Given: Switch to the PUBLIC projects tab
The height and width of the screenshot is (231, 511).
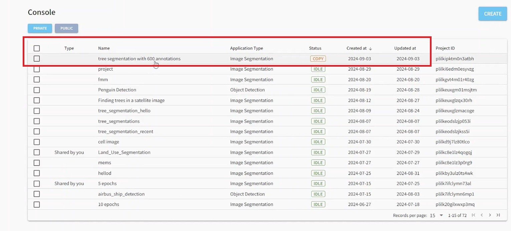Looking at the screenshot, I should click(x=66, y=28).
